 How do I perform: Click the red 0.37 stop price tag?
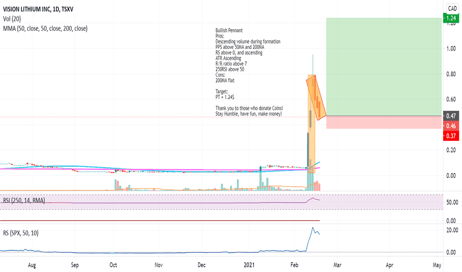tap(451, 136)
